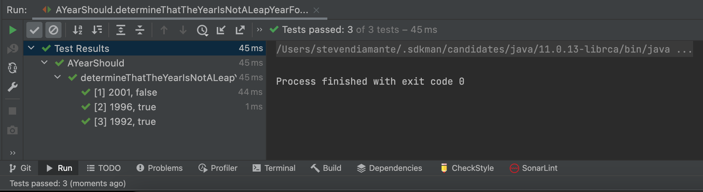The image size is (703, 192).
Task: Collapse all test results icon
Action: 140,30
